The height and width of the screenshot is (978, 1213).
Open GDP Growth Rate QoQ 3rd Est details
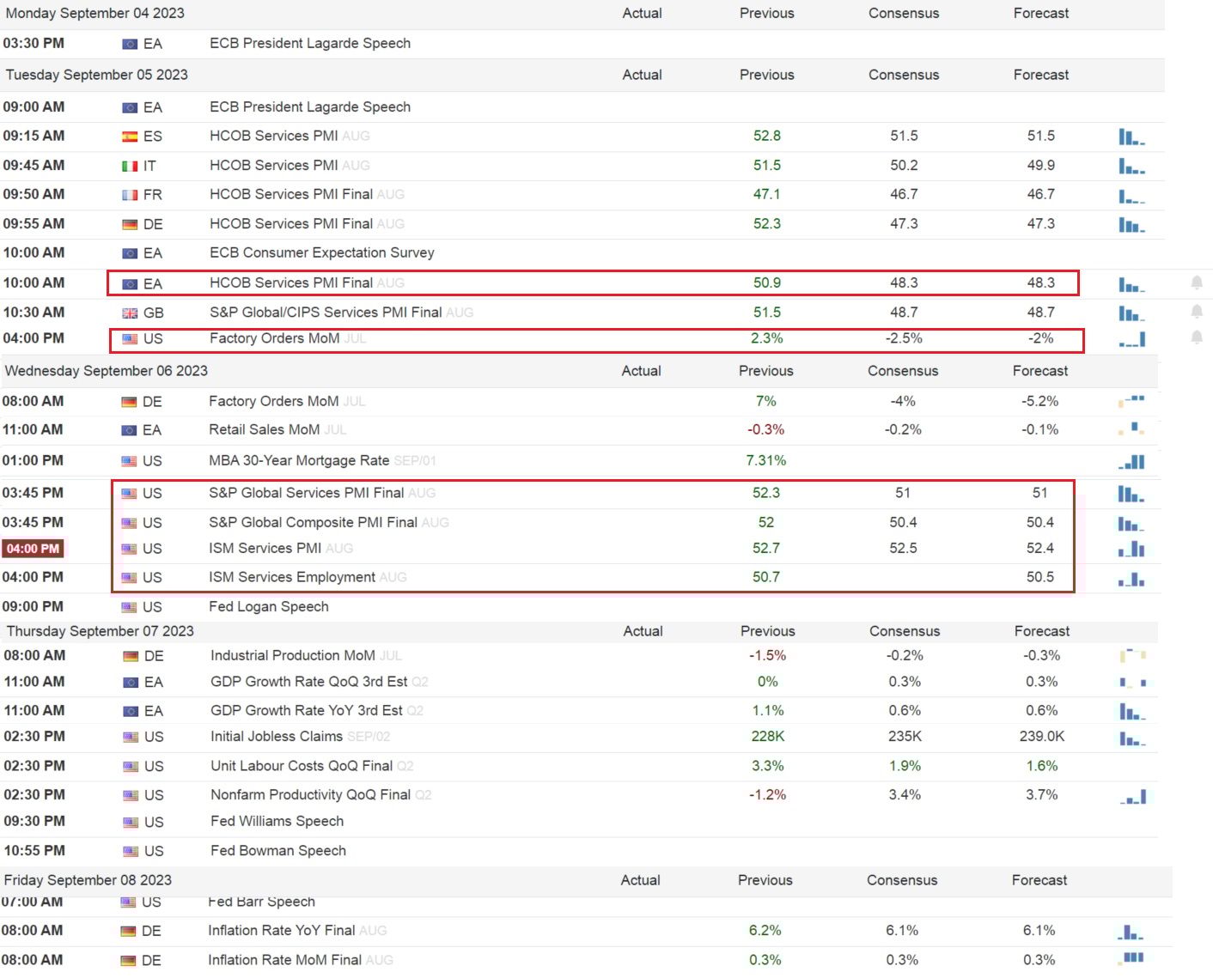[x=308, y=682]
